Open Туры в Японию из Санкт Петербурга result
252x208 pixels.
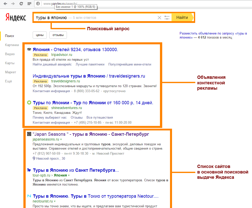click(76, 170)
